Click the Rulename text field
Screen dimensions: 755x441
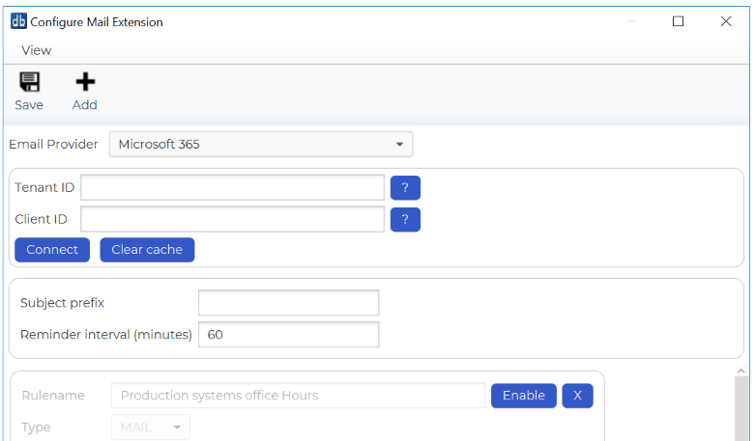click(x=298, y=396)
